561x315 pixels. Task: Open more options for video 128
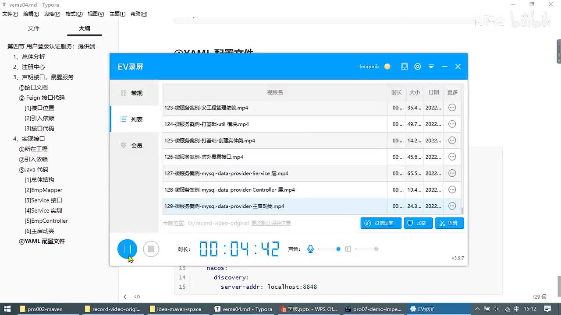[452, 189]
